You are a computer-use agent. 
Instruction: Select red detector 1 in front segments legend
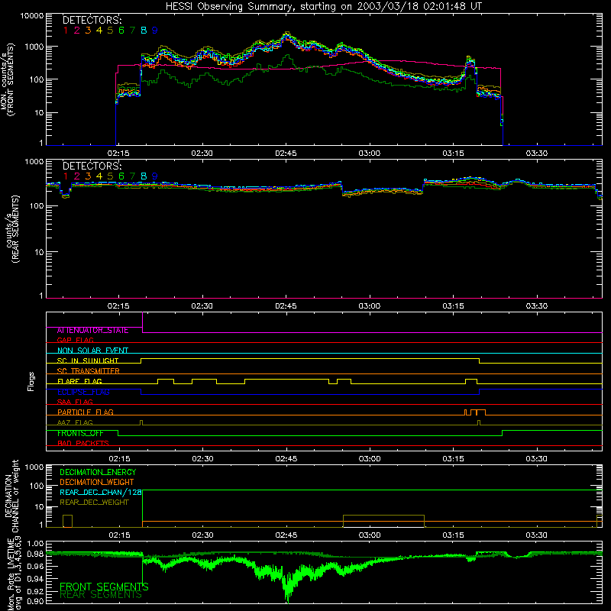(x=66, y=31)
